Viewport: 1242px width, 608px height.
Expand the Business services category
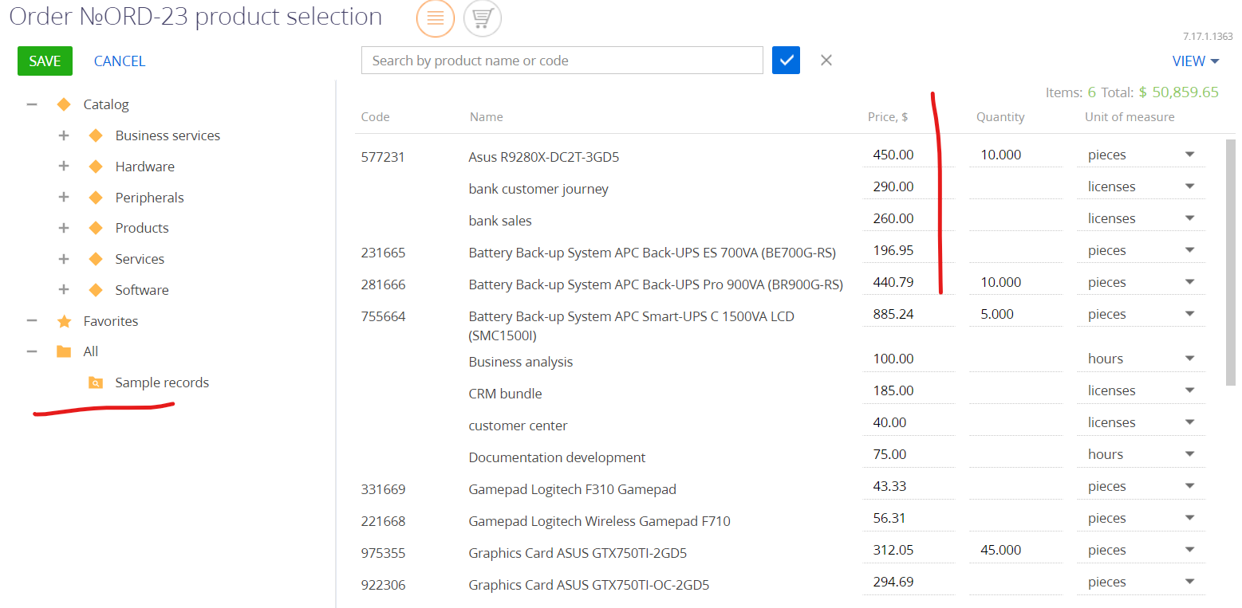pos(64,135)
